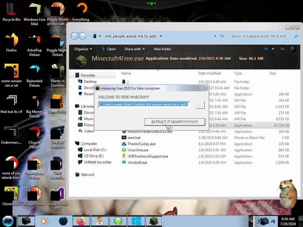
Task: Open Plants vs Zombies desktop icon
Action: click(58, 76)
